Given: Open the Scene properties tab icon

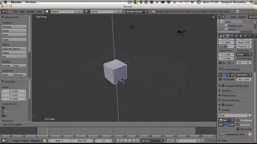Looking at the screenshot, I should point(232,36).
